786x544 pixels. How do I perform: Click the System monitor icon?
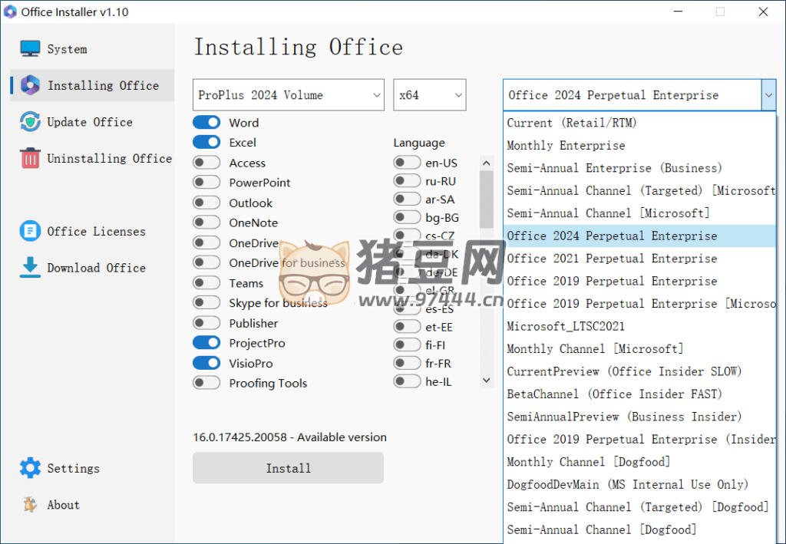pyautogui.click(x=30, y=48)
